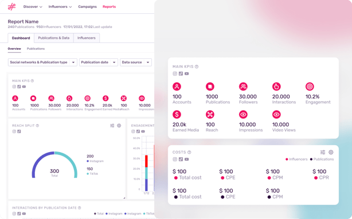Select the Overview sub-tab
This screenshot has height=219, width=352.
coord(14,49)
